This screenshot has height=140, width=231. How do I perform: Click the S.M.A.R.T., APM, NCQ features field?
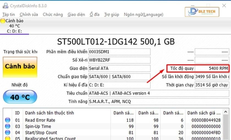coord(159,101)
